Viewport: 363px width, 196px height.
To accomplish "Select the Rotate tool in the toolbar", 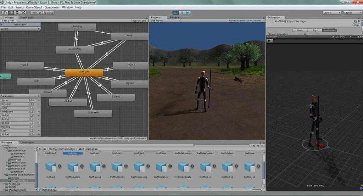I will point(17,13).
